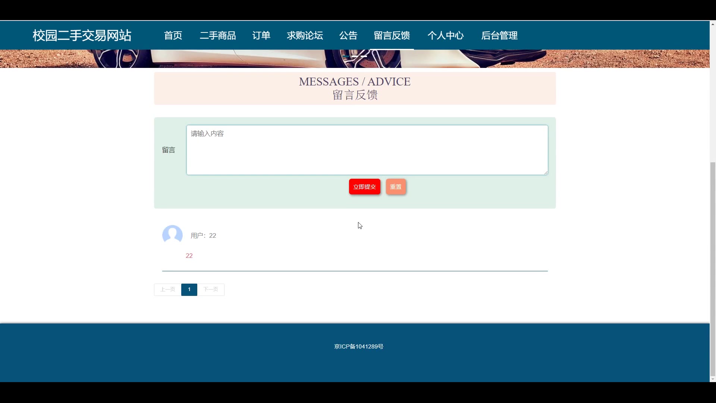This screenshot has width=716, height=403.
Task: Open the 公告 announcements page
Action: [x=348, y=35]
